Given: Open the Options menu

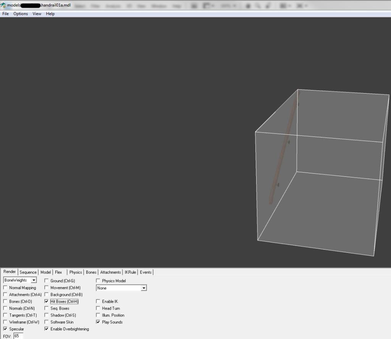Looking at the screenshot, I should [21, 14].
